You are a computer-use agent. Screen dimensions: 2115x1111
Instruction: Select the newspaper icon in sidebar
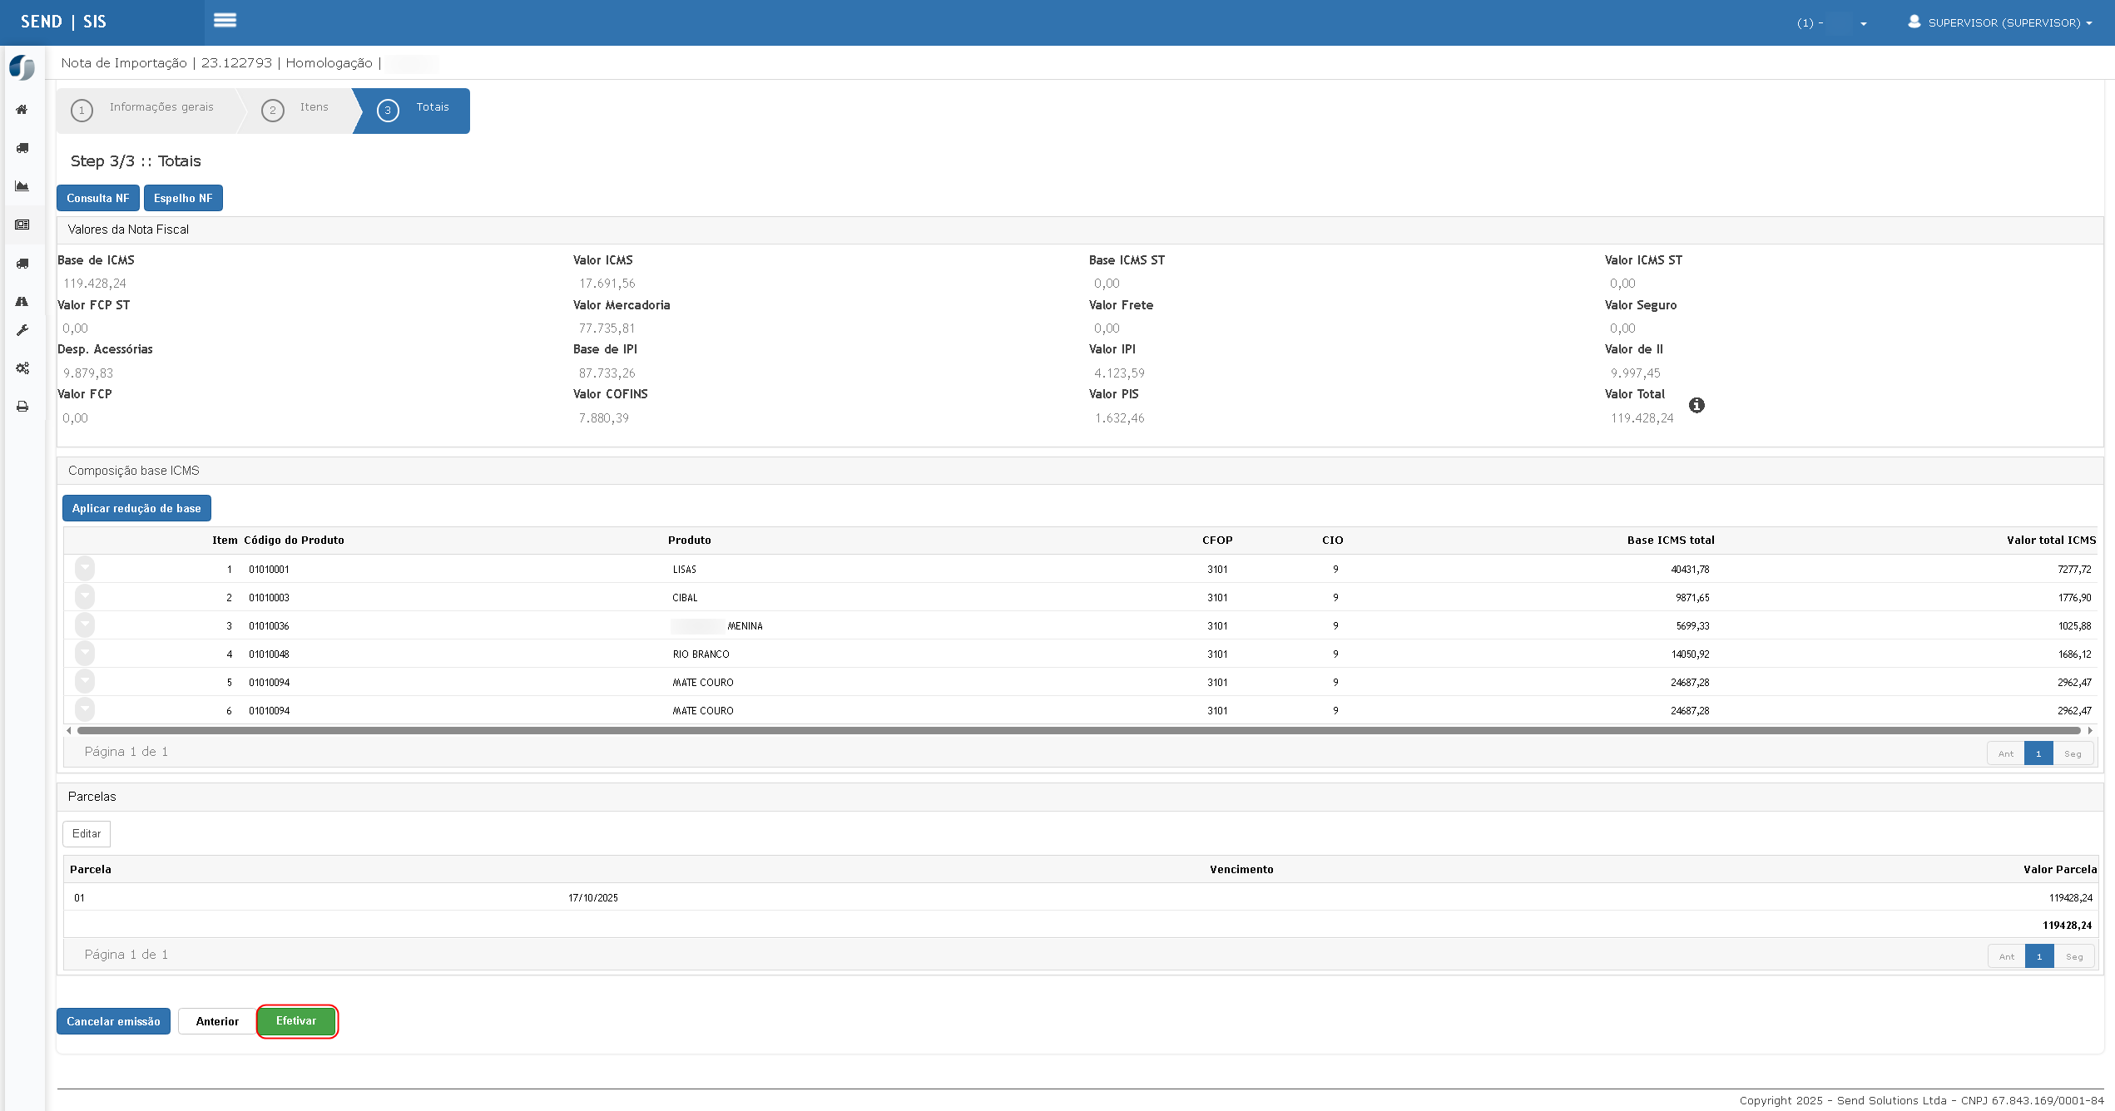(x=22, y=225)
